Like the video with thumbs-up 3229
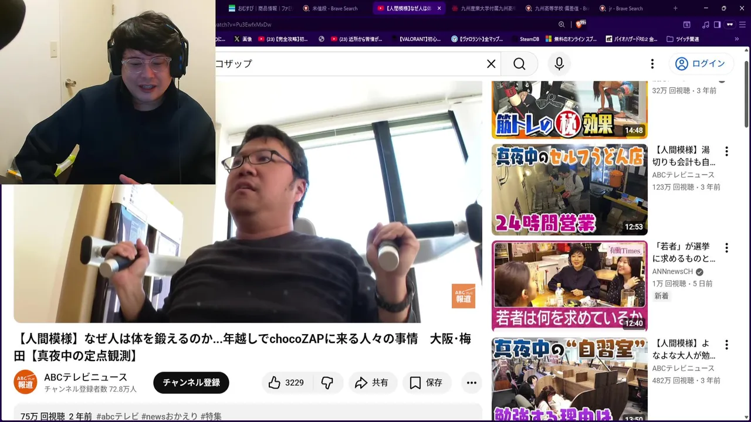 (x=287, y=383)
